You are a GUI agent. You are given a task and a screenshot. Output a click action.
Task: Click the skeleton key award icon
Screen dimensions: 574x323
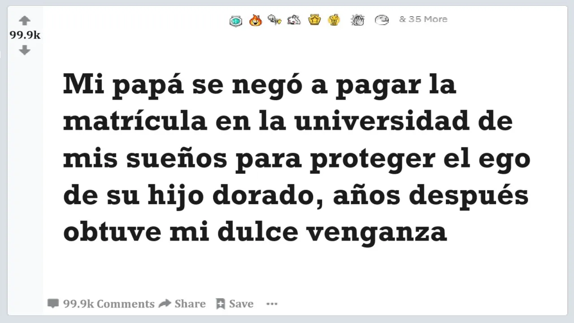(x=274, y=19)
